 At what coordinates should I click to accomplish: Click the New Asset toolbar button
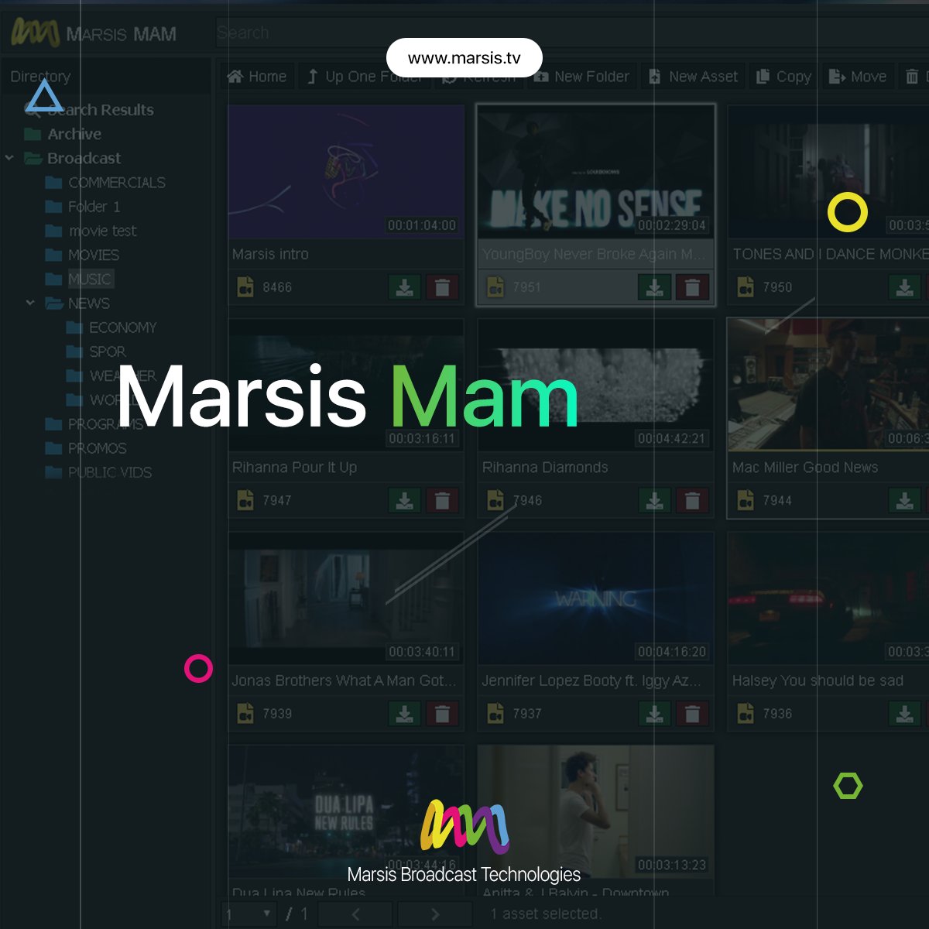point(693,77)
